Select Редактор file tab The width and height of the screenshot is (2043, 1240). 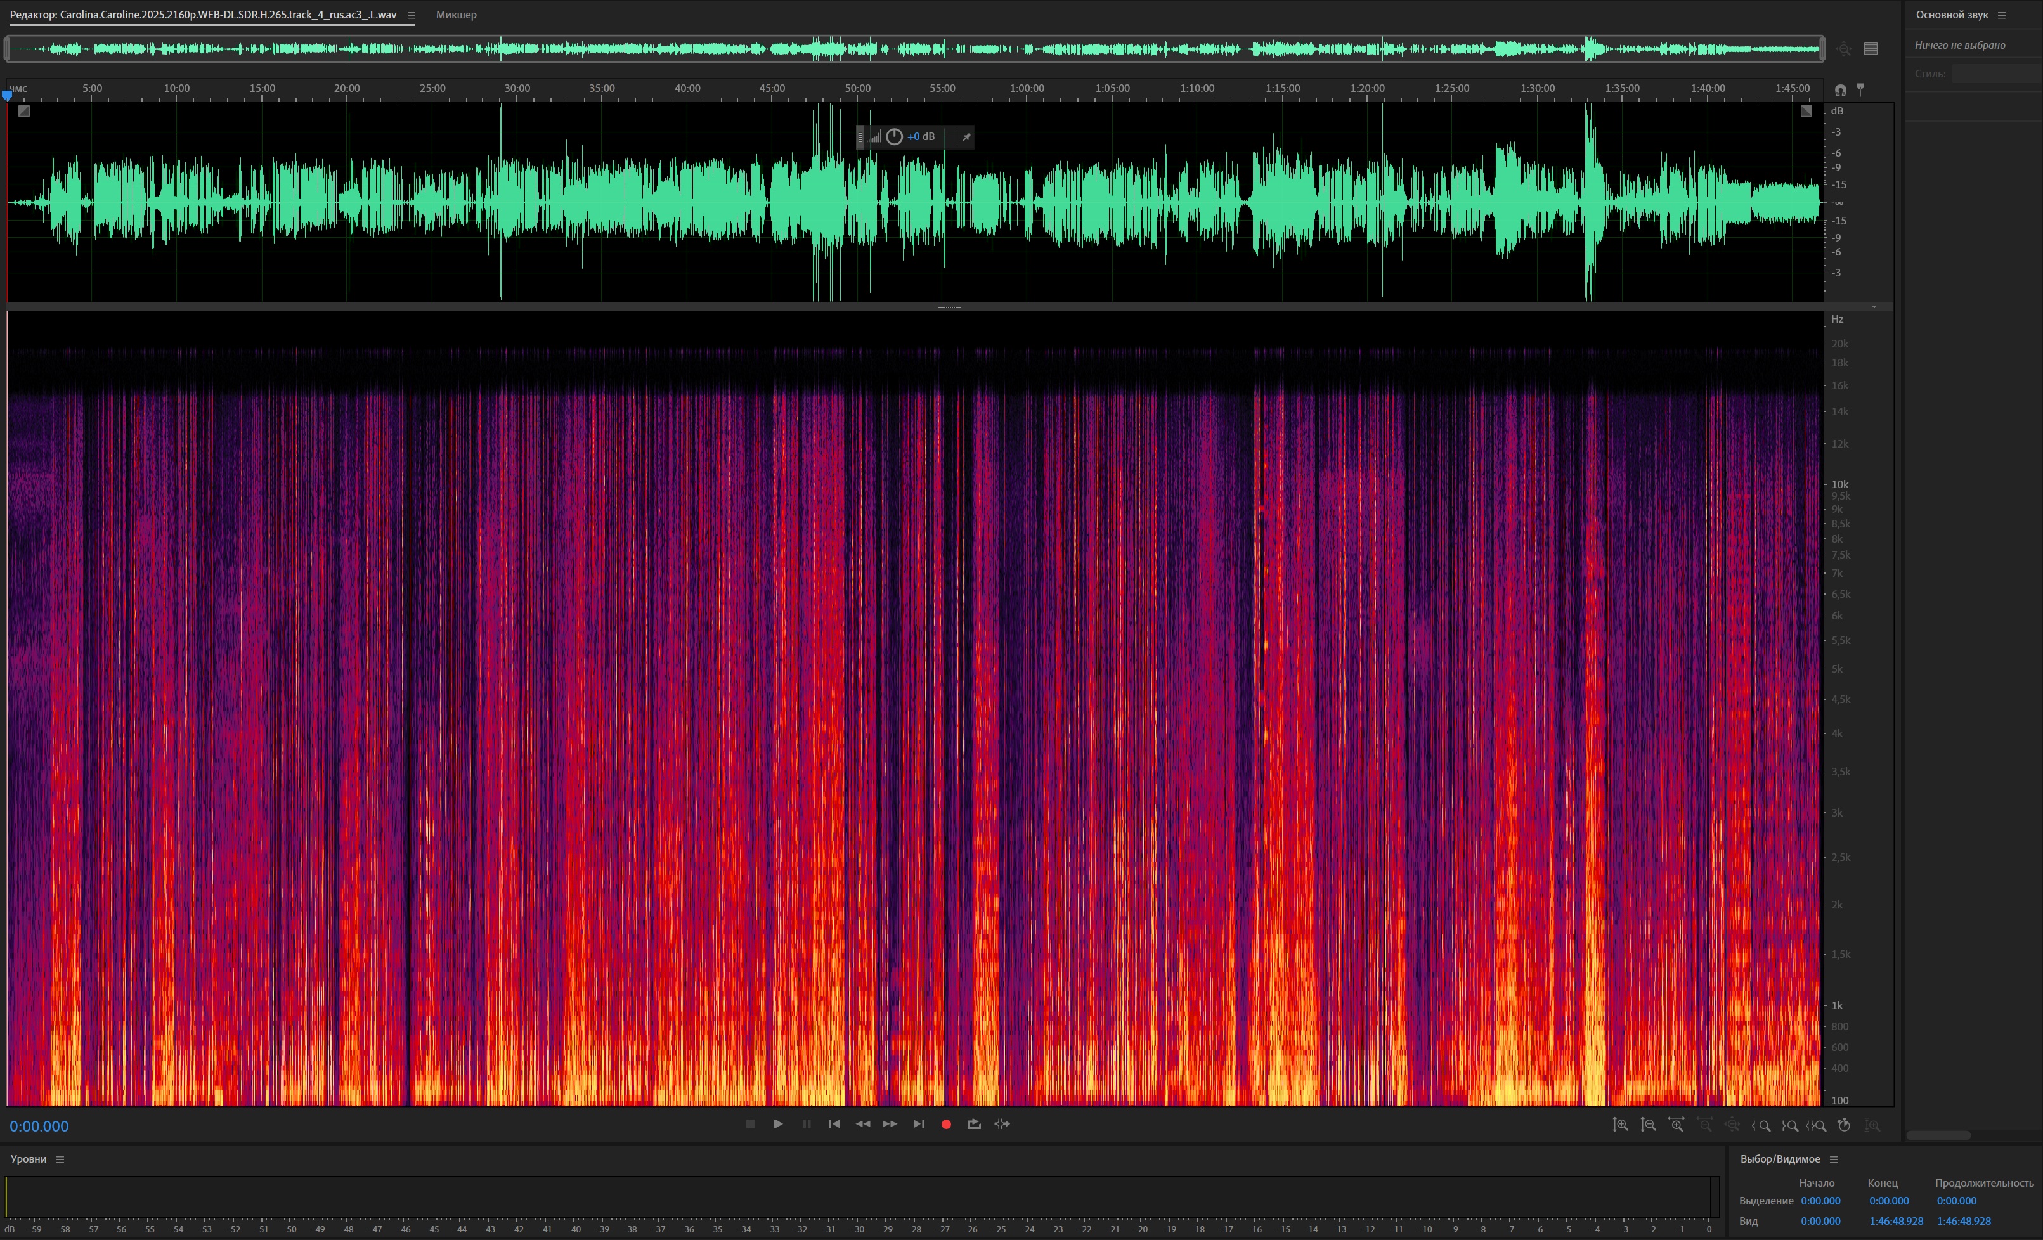tap(203, 15)
